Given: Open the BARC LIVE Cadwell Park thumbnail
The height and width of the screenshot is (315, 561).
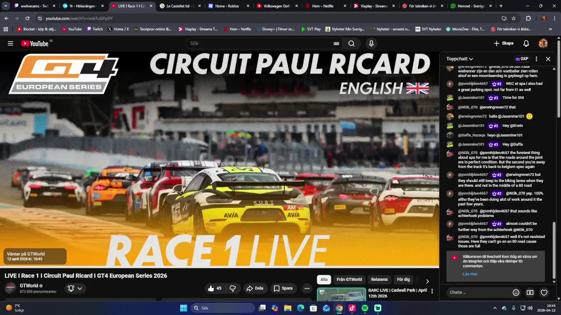Looking at the screenshot, I should pos(341,294).
